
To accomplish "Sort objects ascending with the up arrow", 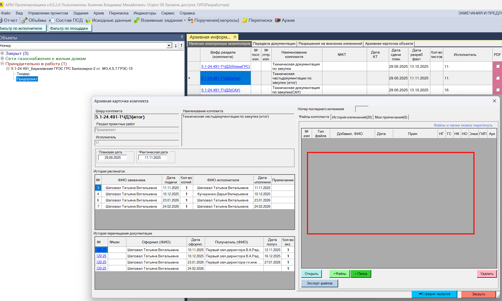I will (181, 46).
